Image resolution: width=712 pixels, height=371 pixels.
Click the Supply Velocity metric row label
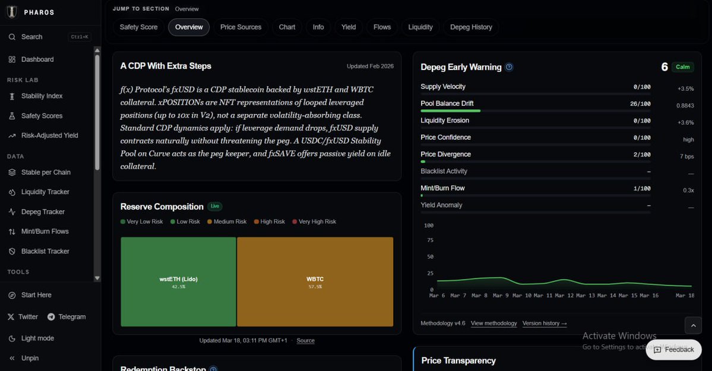click(x=443, y=87)
